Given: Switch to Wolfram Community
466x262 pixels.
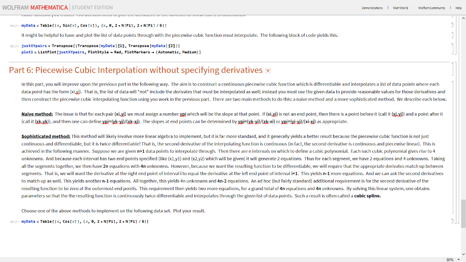Looking at the screenshot, I should 431,8.
